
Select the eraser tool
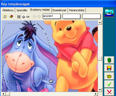[x=11, y=16]
